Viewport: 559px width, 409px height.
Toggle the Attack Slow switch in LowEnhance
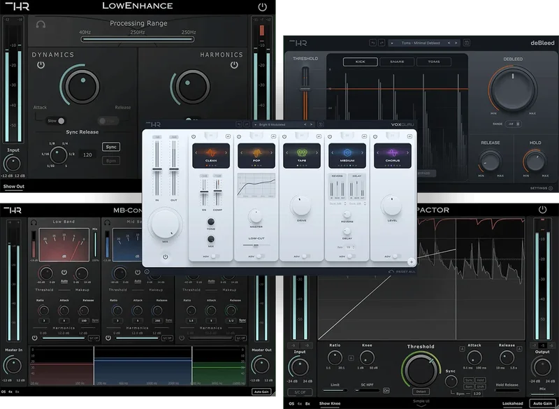(56, 121)
